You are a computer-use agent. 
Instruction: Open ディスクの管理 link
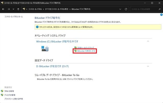(10, 95)
